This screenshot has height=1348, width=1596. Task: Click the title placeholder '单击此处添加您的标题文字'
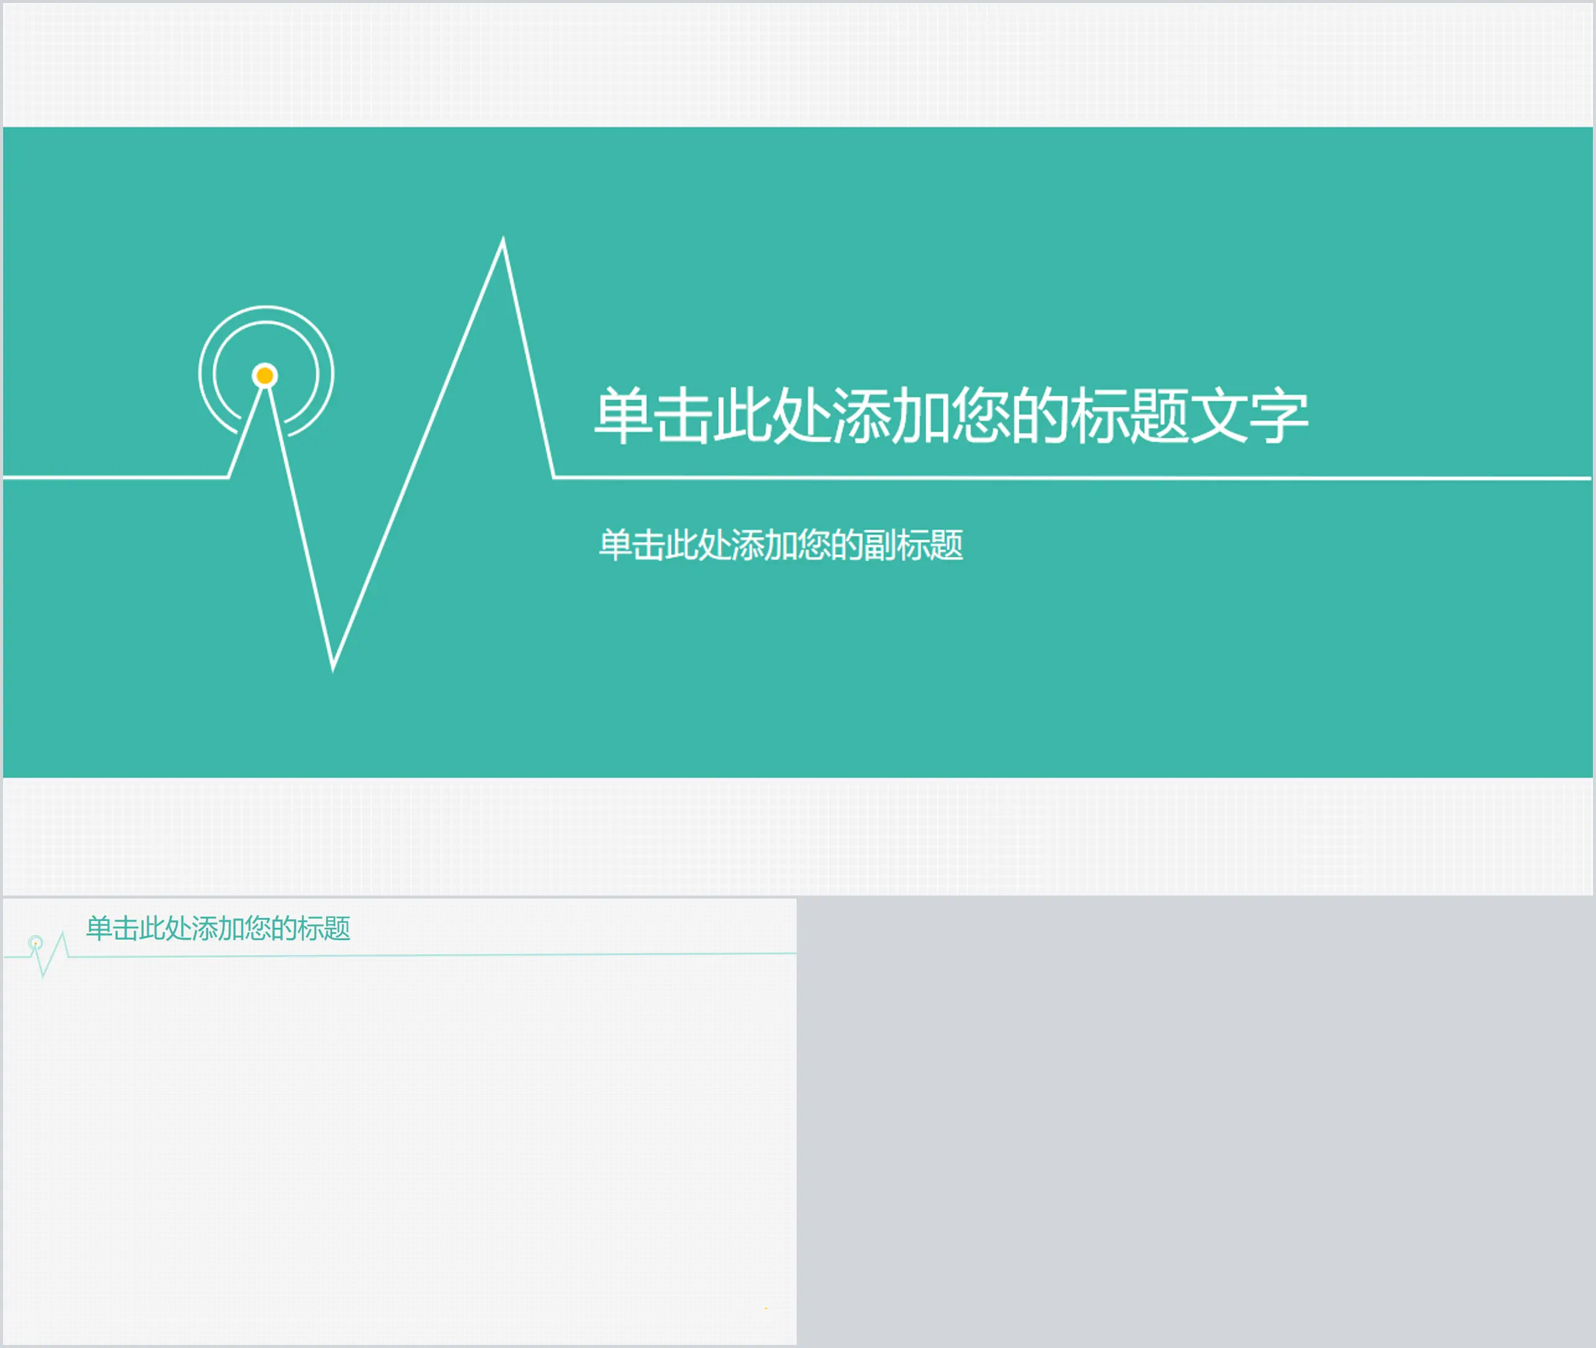(x=951, y=415)
